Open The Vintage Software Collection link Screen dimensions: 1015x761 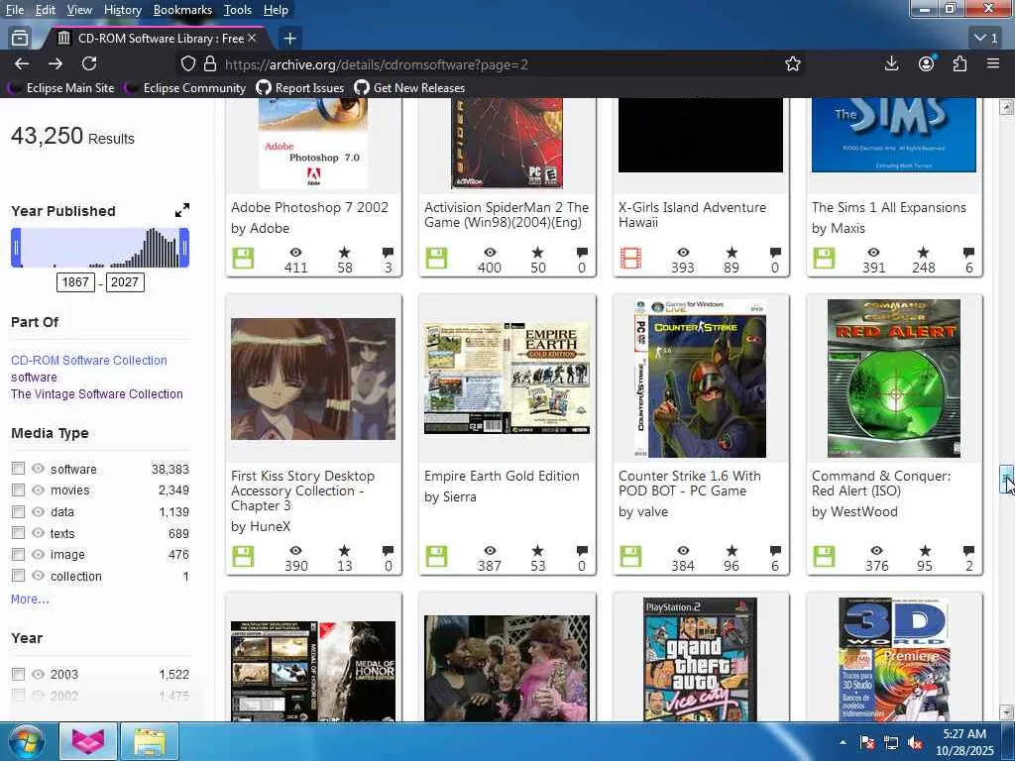click(x=96, y=394)
